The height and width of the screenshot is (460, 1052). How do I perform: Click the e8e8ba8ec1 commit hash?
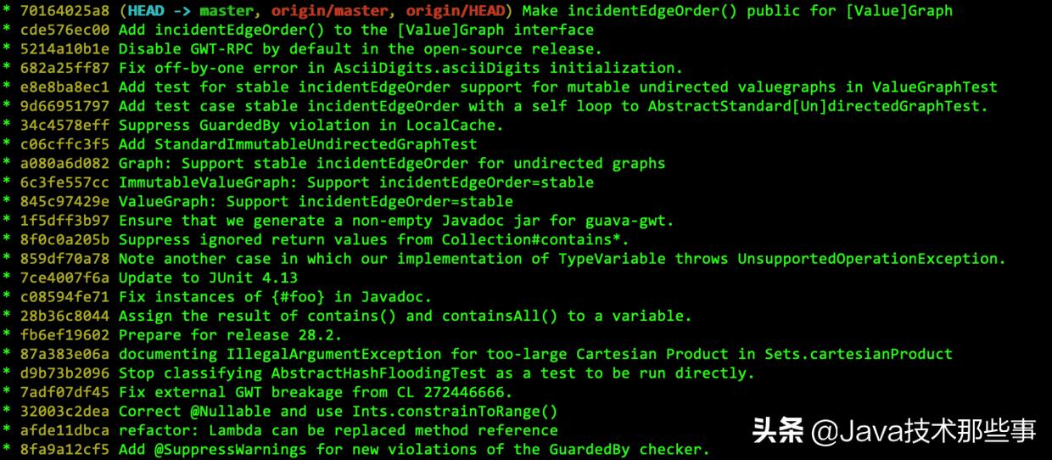click(x=64, y=87)
